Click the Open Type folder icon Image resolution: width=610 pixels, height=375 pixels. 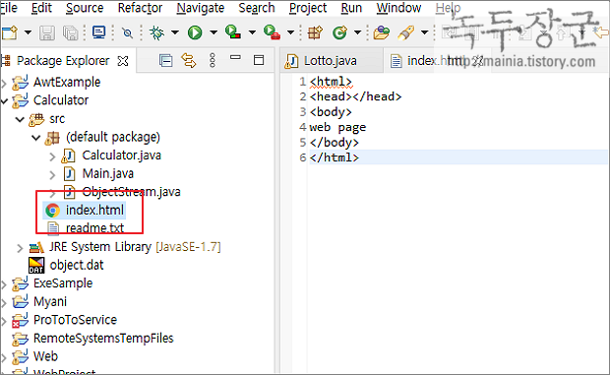pyautogui.click(x=382, y=32)
